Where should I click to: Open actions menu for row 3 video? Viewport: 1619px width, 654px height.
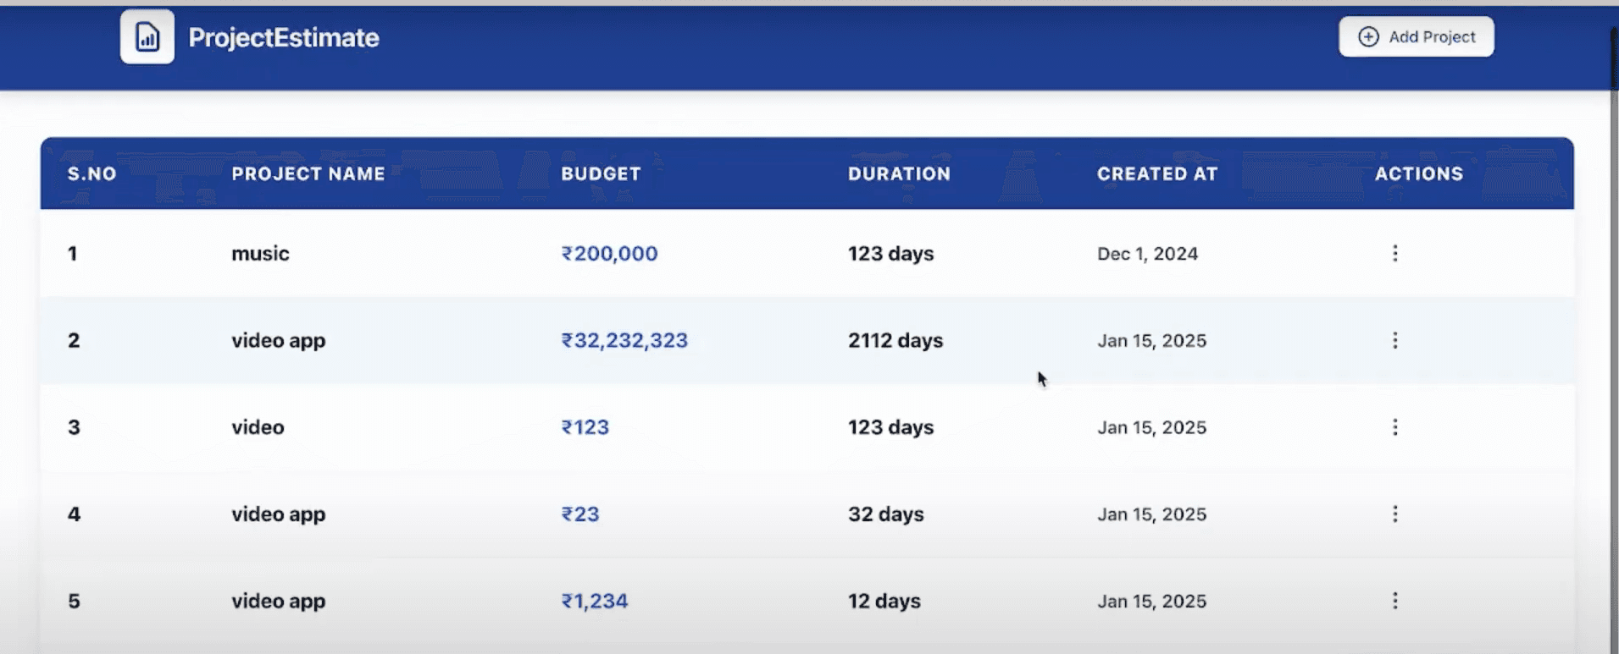pyautogui.click(x=1394, y=427)
